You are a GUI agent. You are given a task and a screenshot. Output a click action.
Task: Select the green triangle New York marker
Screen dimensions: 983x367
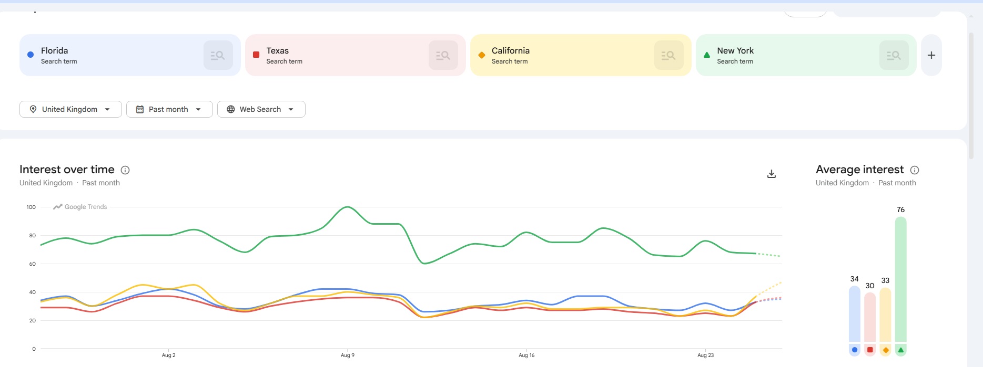(707, 55)
